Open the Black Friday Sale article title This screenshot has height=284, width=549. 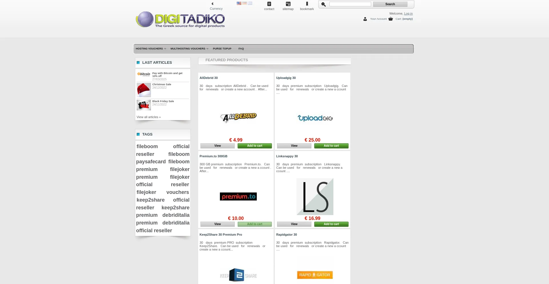pyautogui.click(x=163, y=101)
